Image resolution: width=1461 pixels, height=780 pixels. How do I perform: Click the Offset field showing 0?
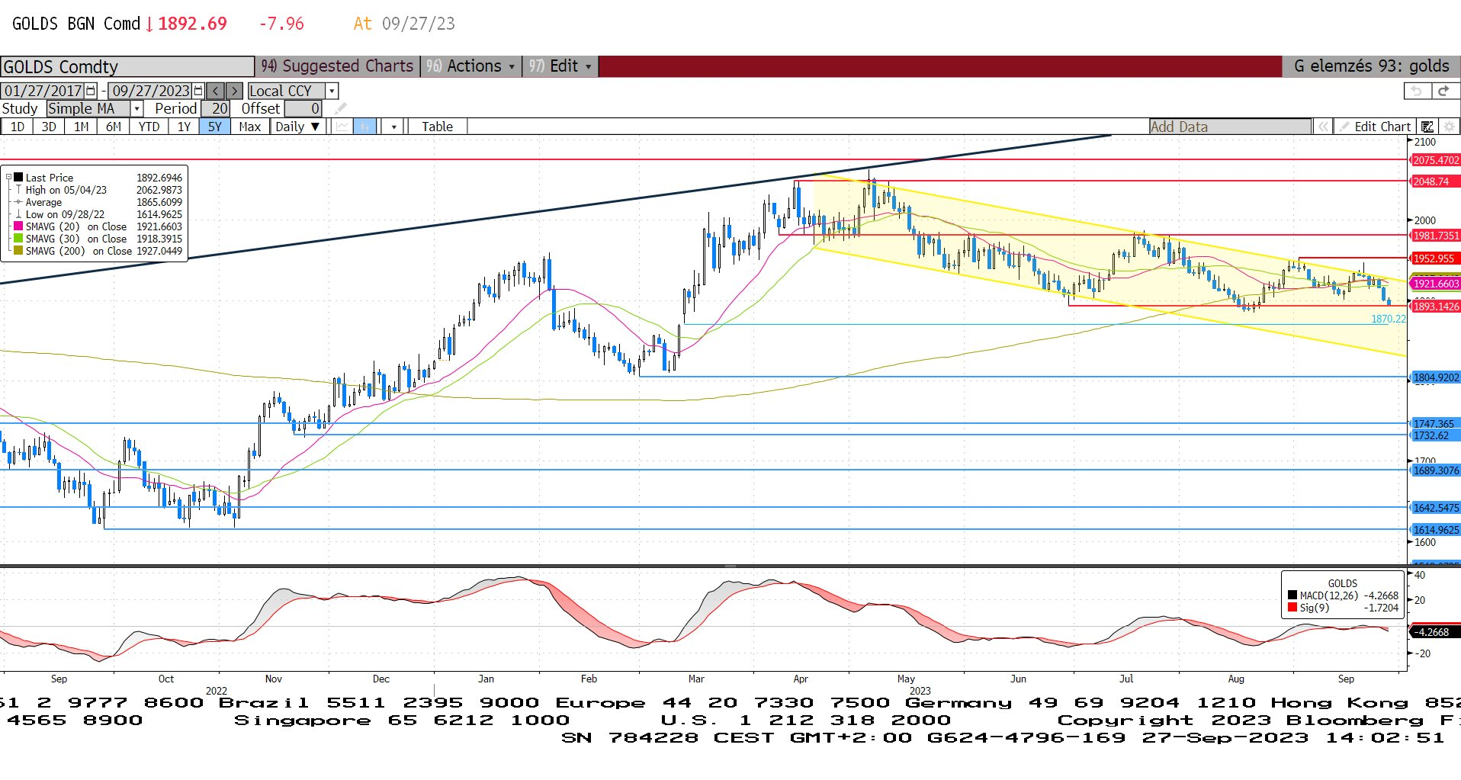click(x=303, y=109)
